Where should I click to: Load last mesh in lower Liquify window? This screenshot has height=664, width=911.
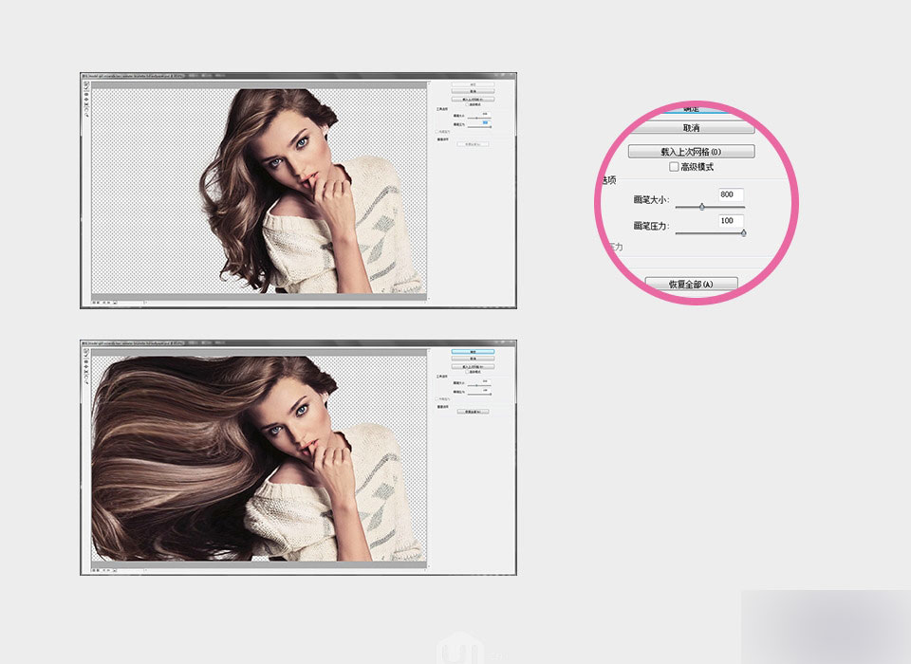point(473,366)
